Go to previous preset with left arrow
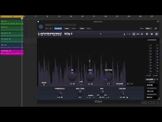Viewport: 162px width, 122px height. click(47, 28)
